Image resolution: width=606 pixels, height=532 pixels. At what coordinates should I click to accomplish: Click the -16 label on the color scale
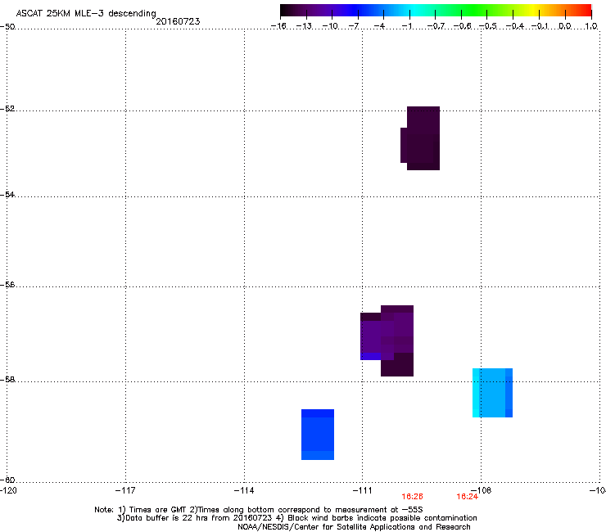coord(278,26)
